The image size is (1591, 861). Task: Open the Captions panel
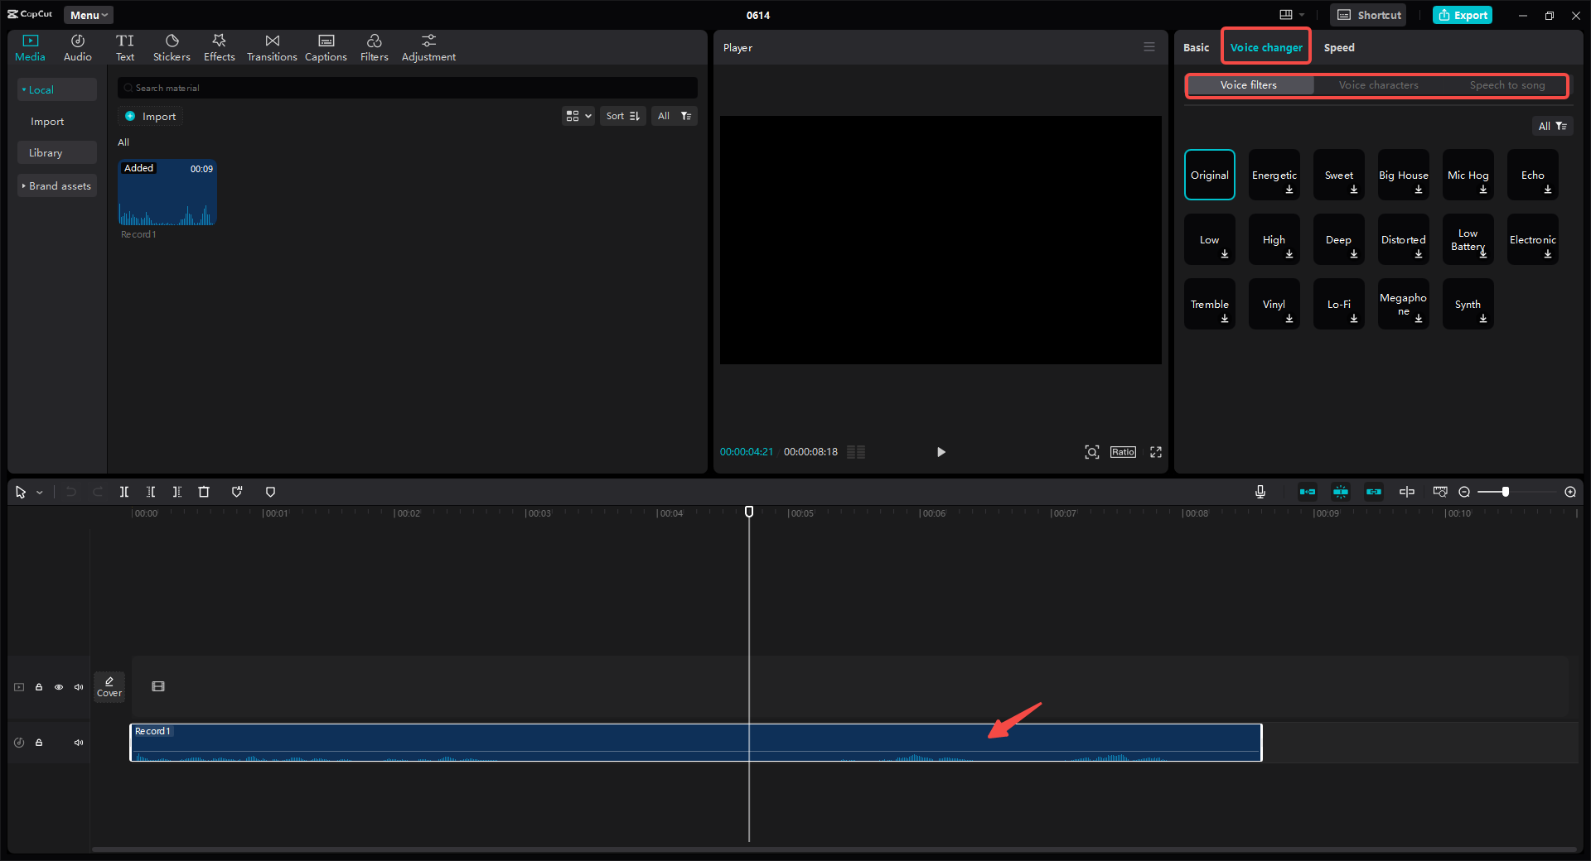pyautogui.click(x=326, y=48)
